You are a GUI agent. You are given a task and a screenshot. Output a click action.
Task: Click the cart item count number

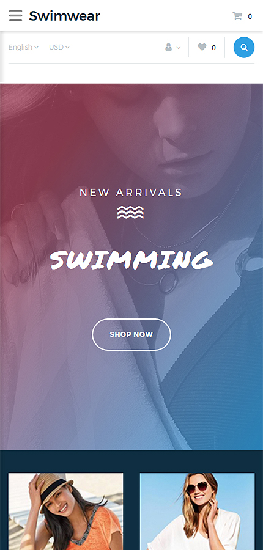(250, 16)
